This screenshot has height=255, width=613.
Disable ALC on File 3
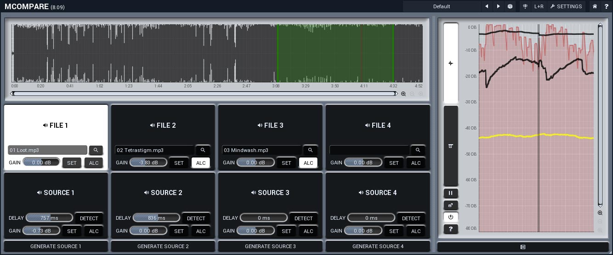coord(308,163)
